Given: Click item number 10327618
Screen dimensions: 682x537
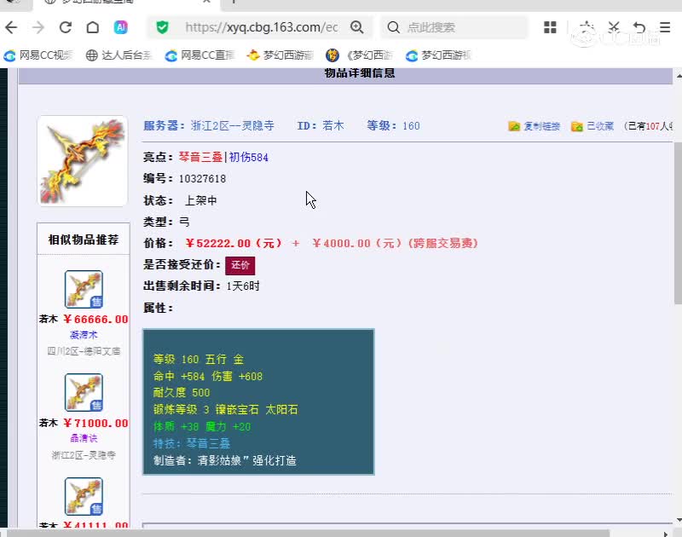Looking at the screenshot, I should [x=202, y=179].
